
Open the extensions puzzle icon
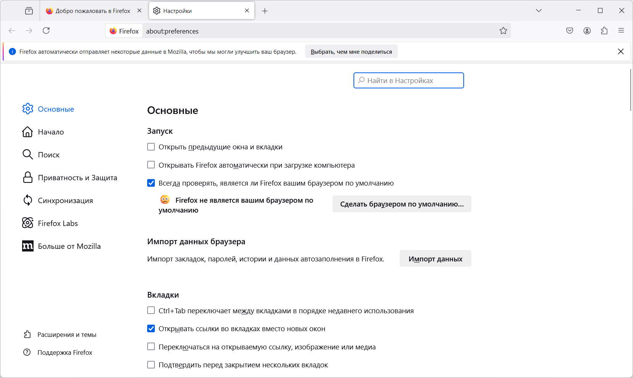pos(604,30)
